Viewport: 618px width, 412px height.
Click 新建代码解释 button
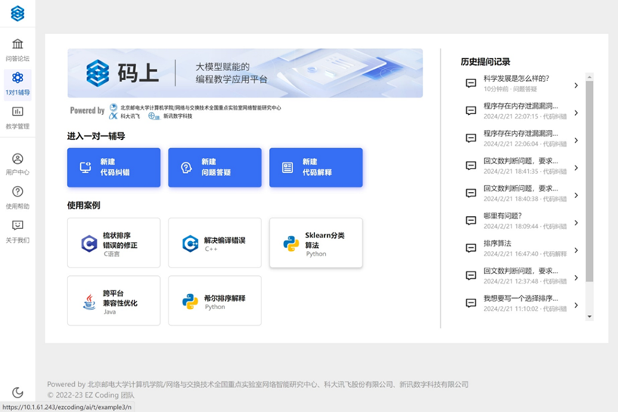pyautogui.click(x=316, y=167)
